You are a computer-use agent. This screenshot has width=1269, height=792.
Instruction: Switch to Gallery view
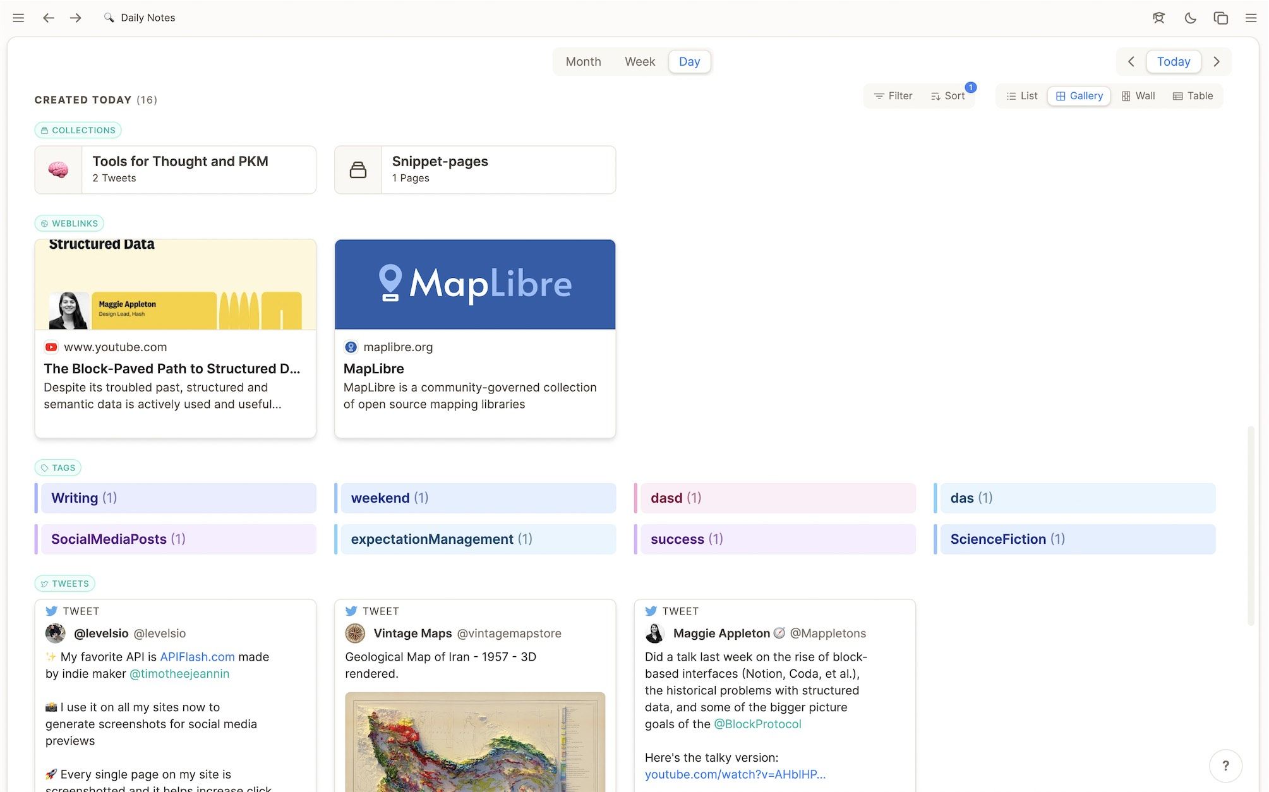1079,96
